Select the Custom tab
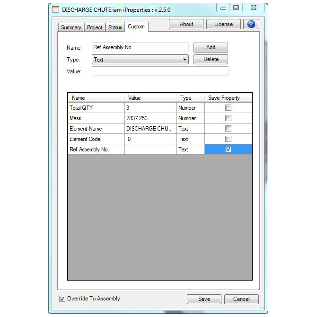Image resolution: width=317 pixels, height=317 pixels. click(x=136, y=26)
